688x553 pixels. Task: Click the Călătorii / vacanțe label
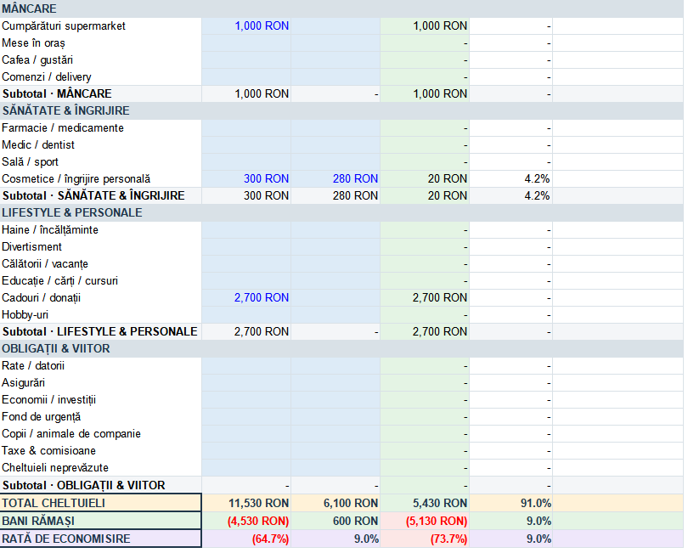(45, 264)
